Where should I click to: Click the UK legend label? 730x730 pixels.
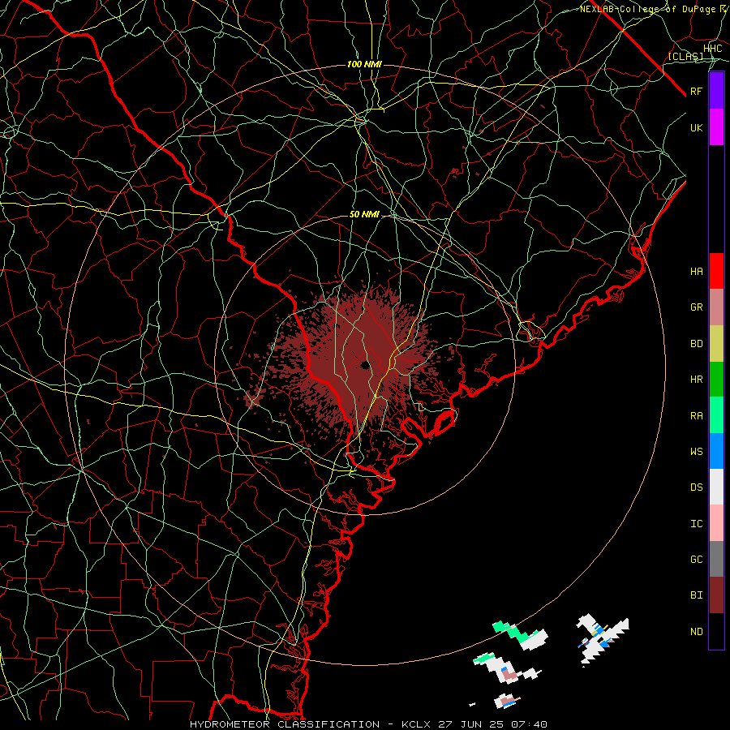coord(696,127)
